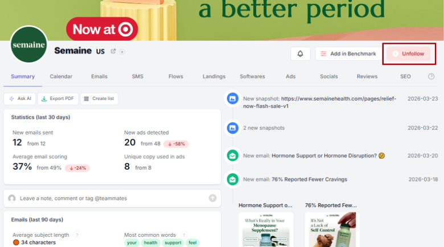The width and height of the screenshot is (444, 247).
Task: Click the snapshot icon for relief-now-flash-sale entry
Action: [232, 99]
